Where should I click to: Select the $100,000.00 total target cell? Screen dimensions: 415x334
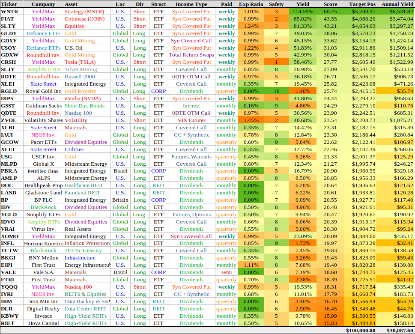point(361,330)
